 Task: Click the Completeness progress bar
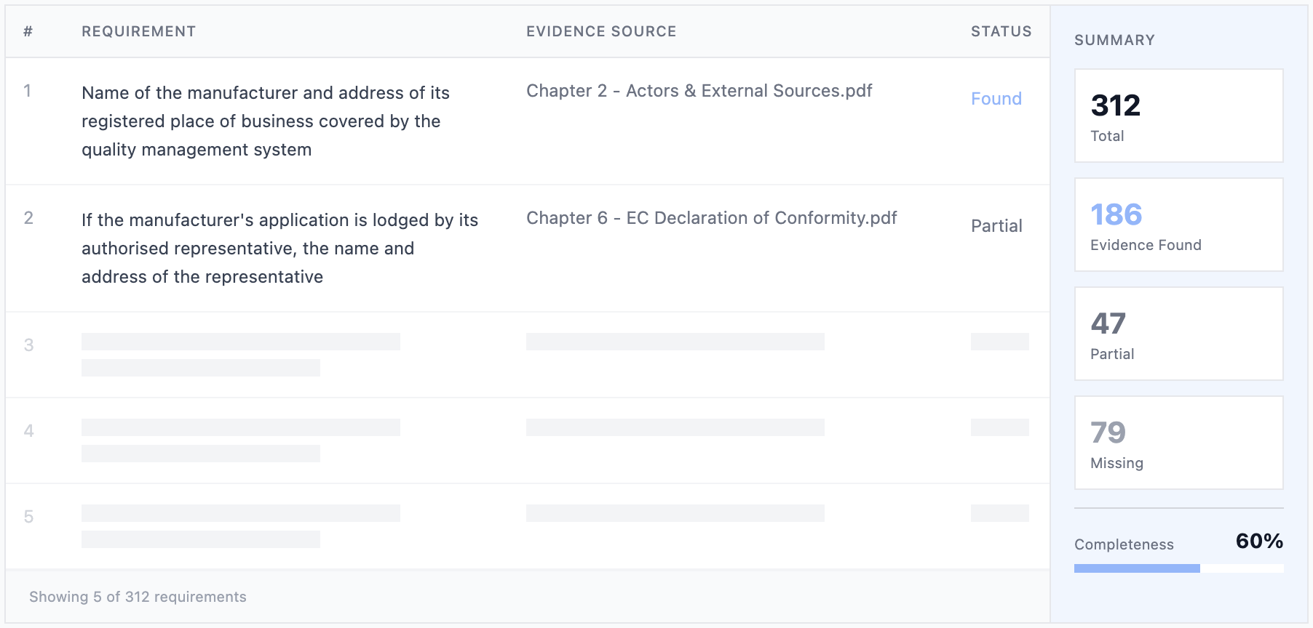tap(1178, 568)
